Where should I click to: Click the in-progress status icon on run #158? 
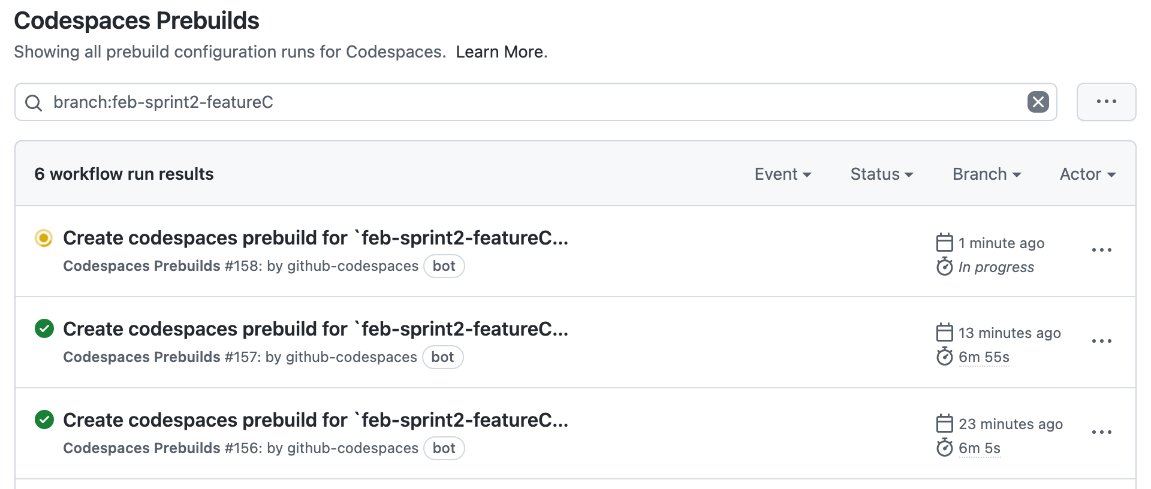(x=44, y=238)
